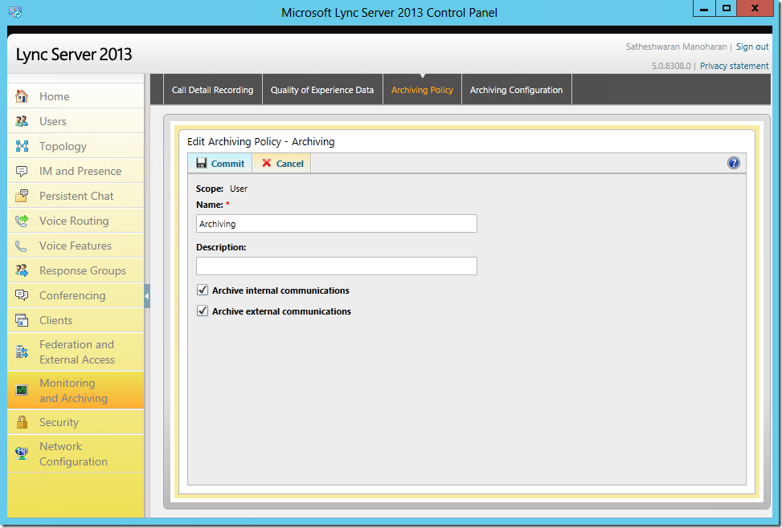
Task: Click the Topology network icon
Action: (22, 146)
